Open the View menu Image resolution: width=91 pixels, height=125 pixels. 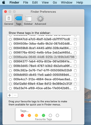point(45,2)
